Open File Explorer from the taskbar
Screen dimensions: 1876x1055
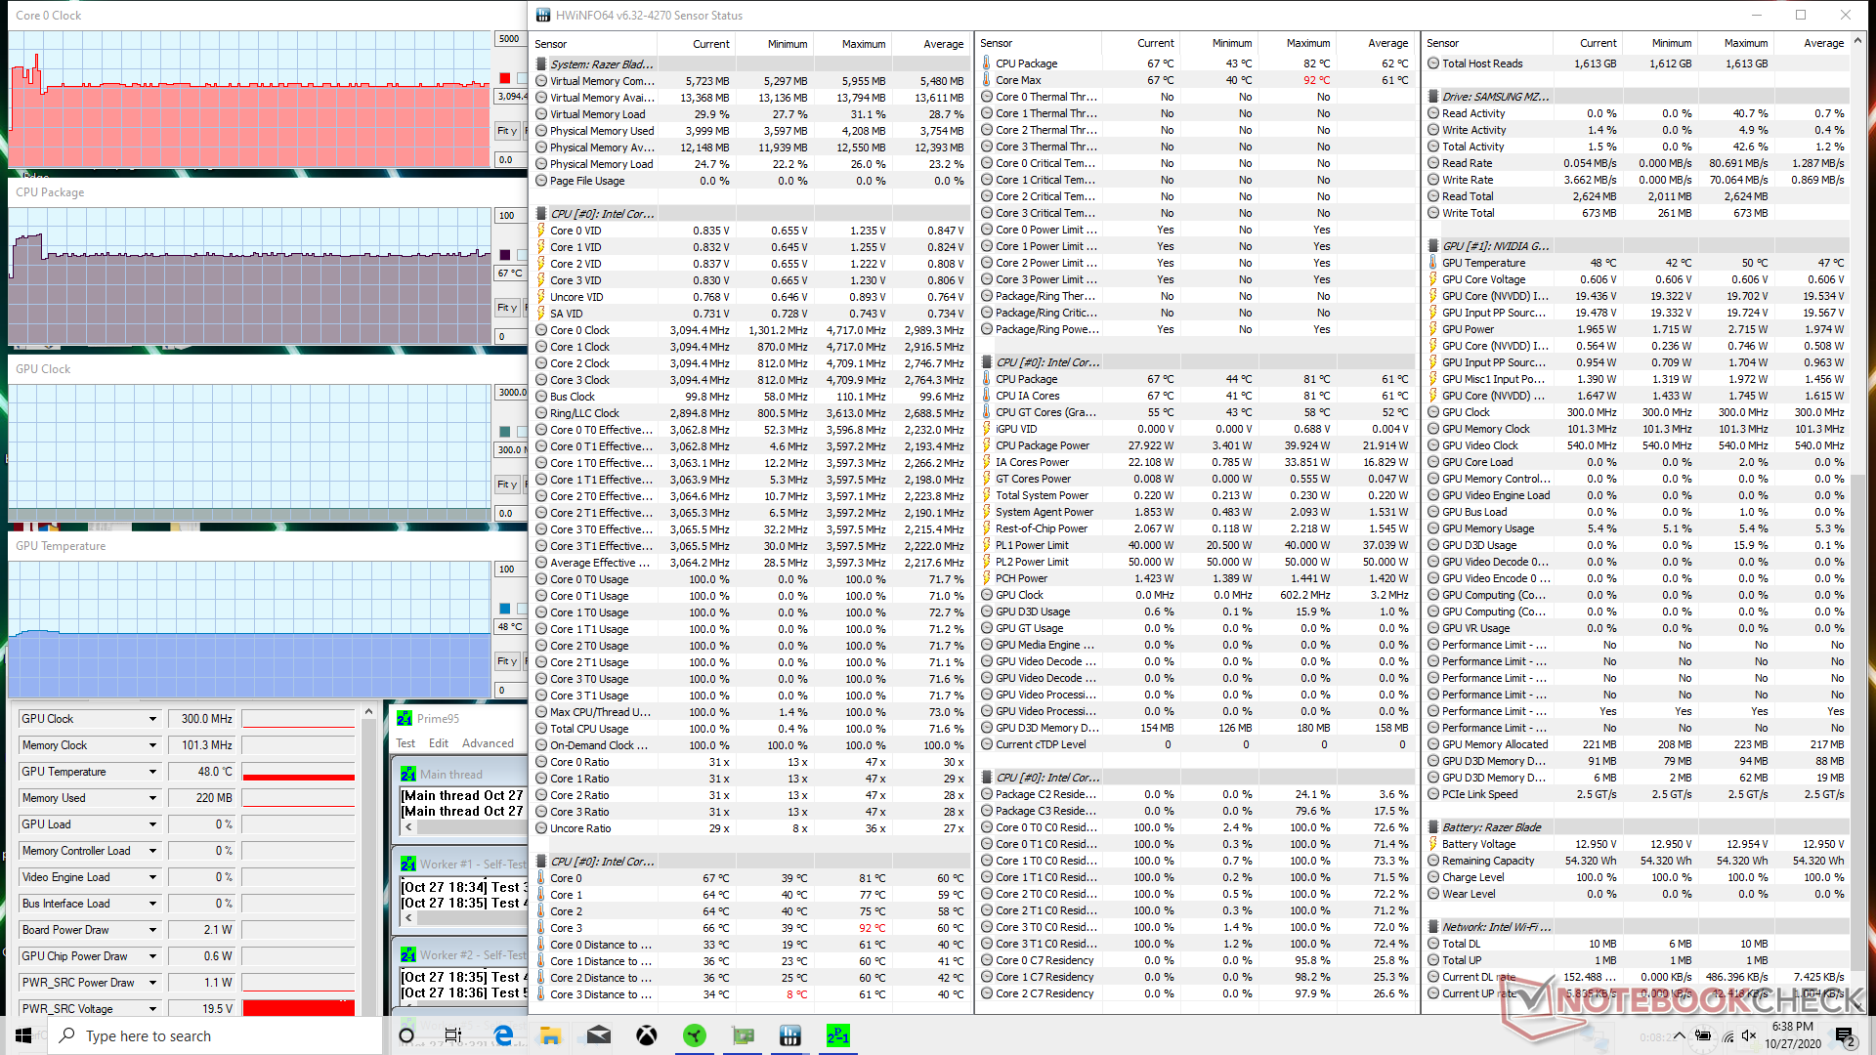(550, 1035)
